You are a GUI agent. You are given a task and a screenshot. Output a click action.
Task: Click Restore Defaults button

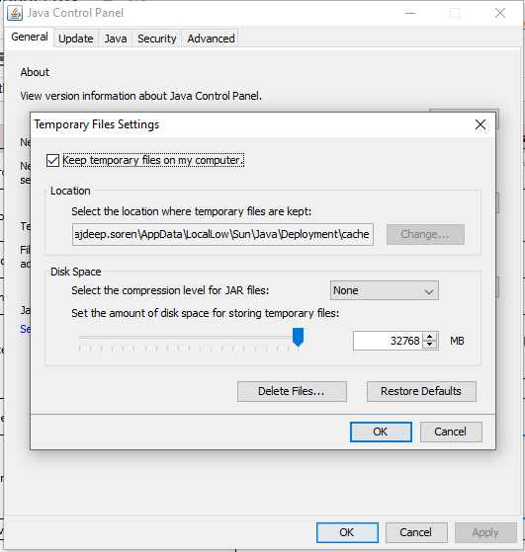421,391
